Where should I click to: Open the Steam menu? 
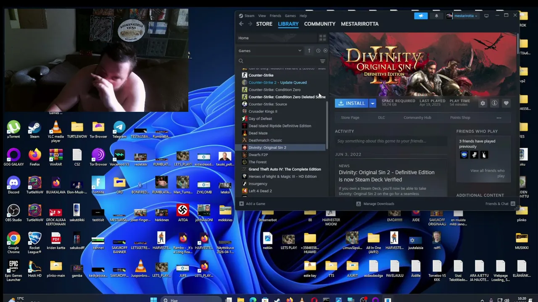click(247, 16)
